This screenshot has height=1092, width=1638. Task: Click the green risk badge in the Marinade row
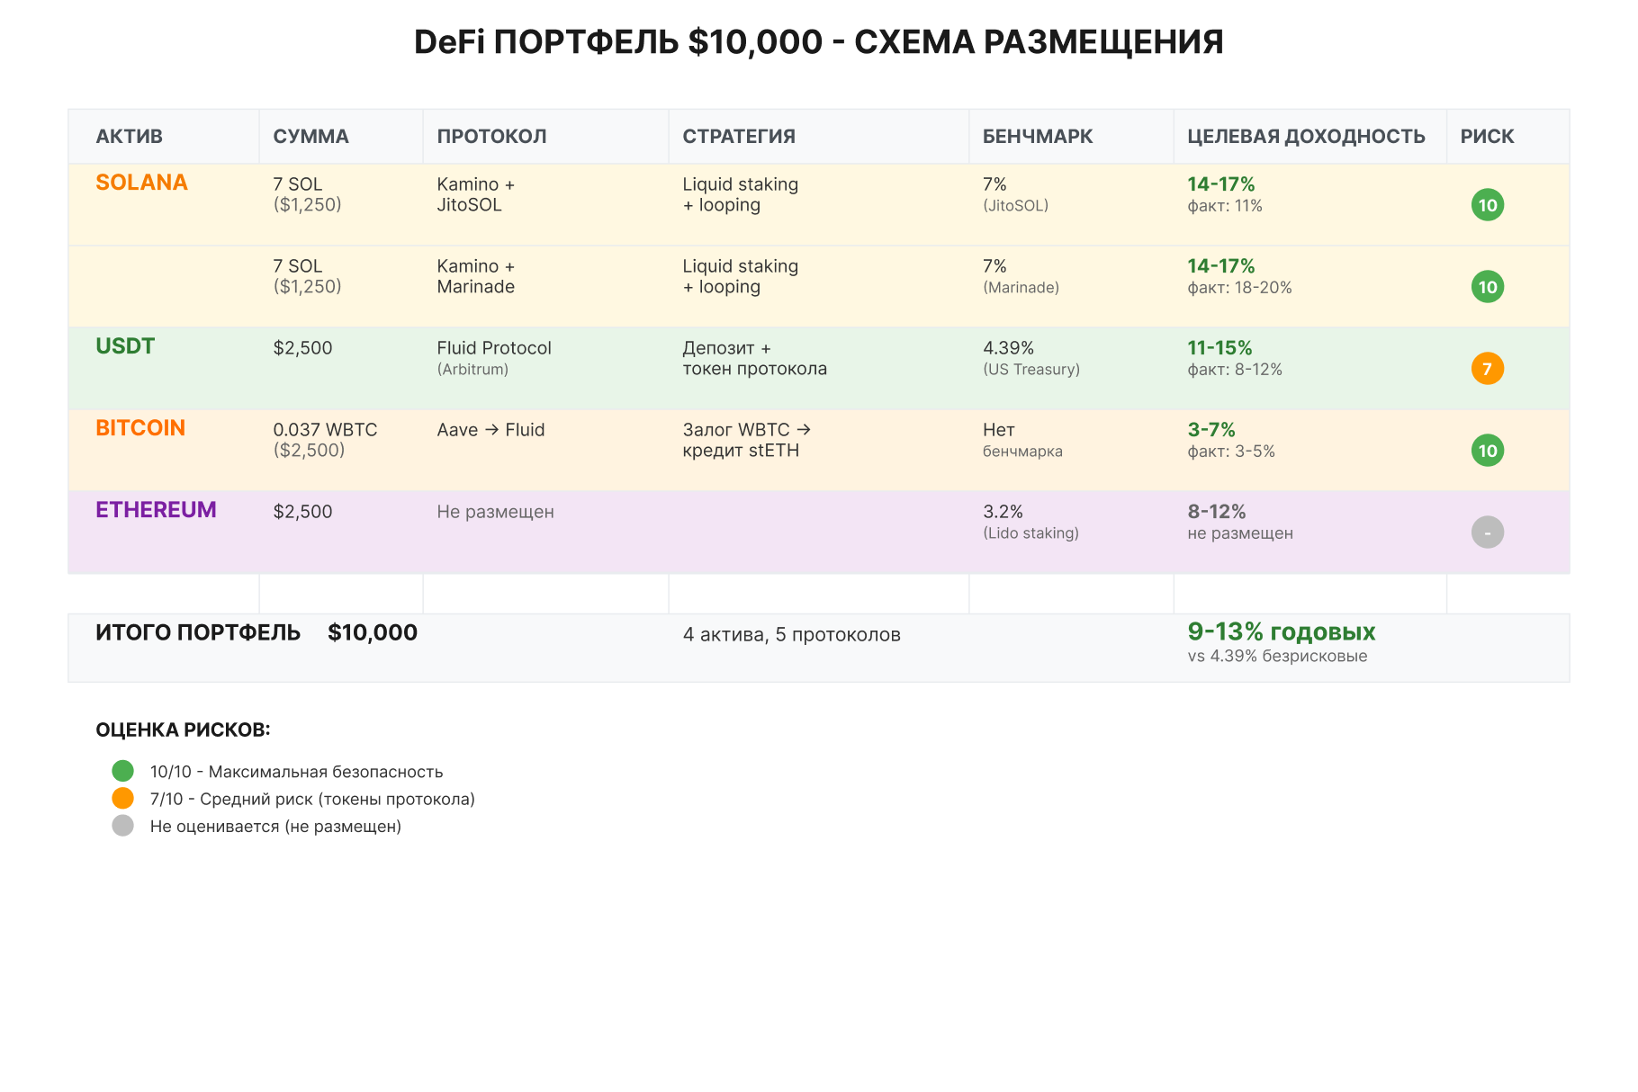click(1488, 287)
